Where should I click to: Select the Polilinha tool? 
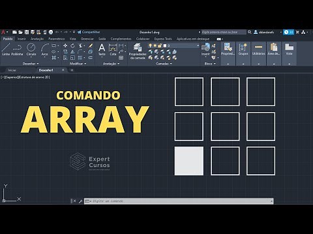coord(17,49)
